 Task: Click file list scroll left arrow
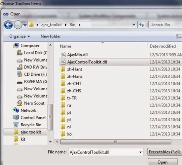point(57,142)
